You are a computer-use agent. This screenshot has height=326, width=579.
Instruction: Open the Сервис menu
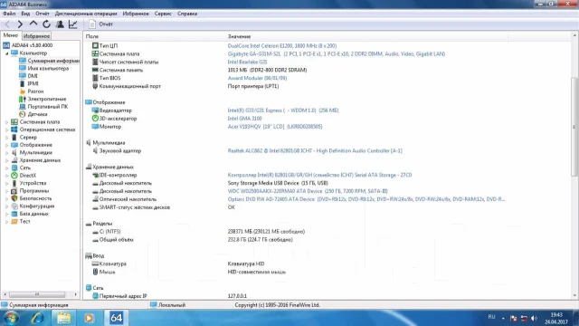coord(163,14)
